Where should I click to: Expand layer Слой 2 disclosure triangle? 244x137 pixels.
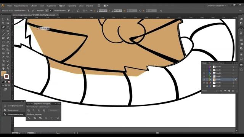211,83
